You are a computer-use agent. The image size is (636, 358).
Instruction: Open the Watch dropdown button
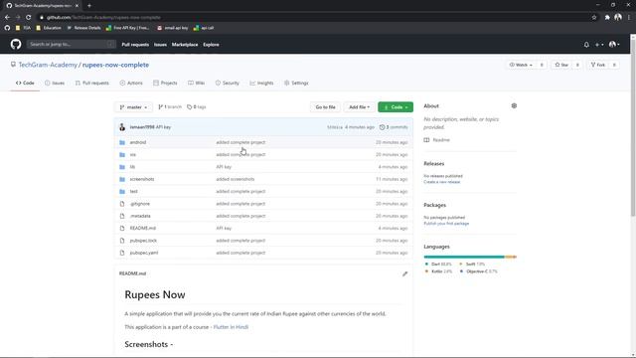coord(521,65)
